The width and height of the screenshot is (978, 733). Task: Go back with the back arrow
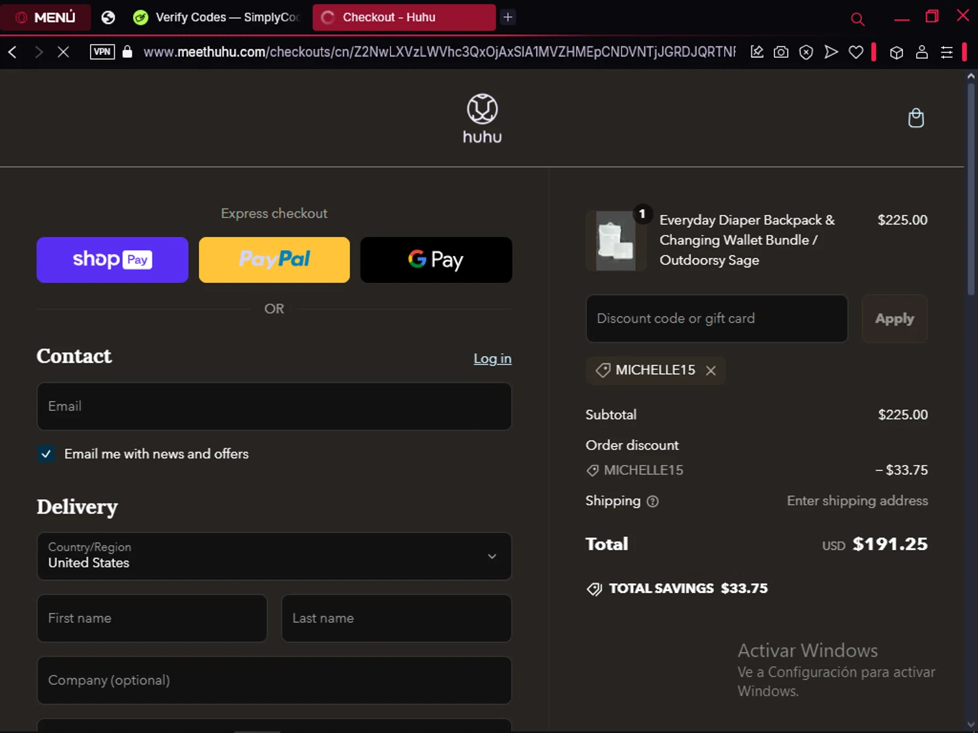(12, 52)
